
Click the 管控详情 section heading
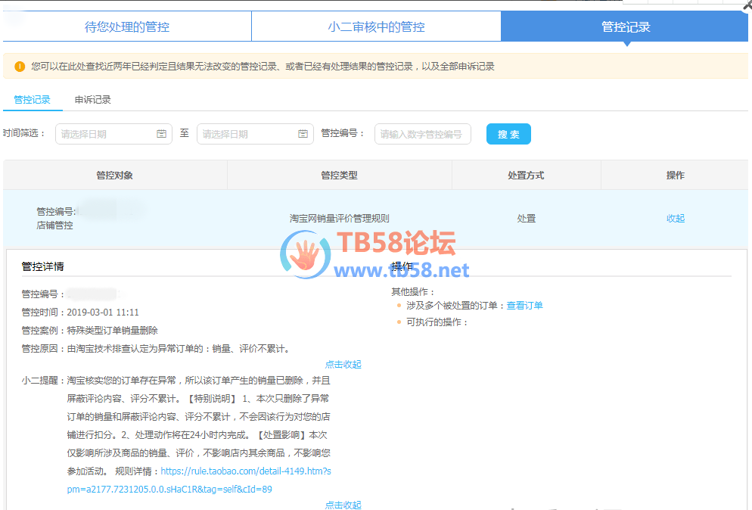pos(42,266)
